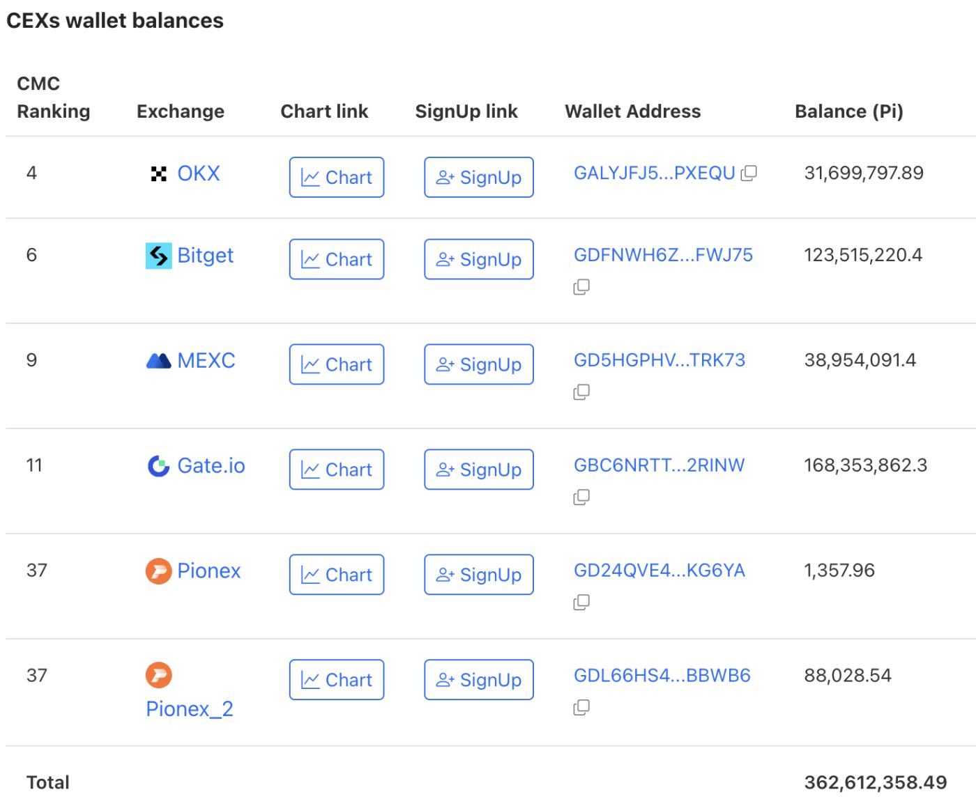Copy the Bitget wallet address
Image resolution: width=976 pixels, height=806 pixels.
[x=583, y=286]
